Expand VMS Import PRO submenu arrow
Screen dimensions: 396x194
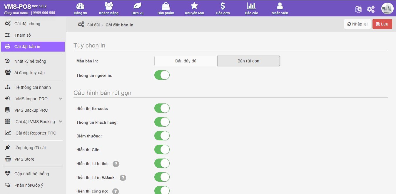coord(61,99)
